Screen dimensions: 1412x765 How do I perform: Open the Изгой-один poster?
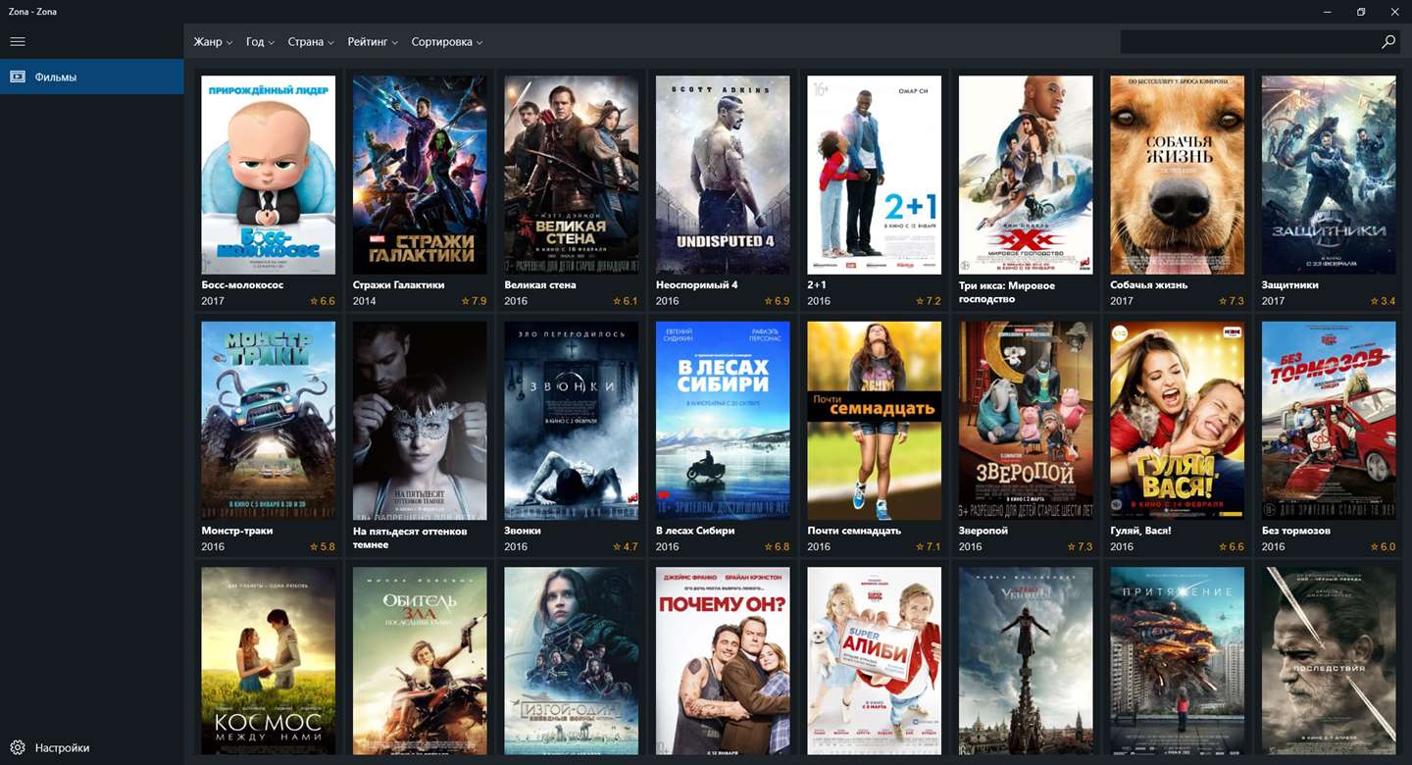pos(572,661)
